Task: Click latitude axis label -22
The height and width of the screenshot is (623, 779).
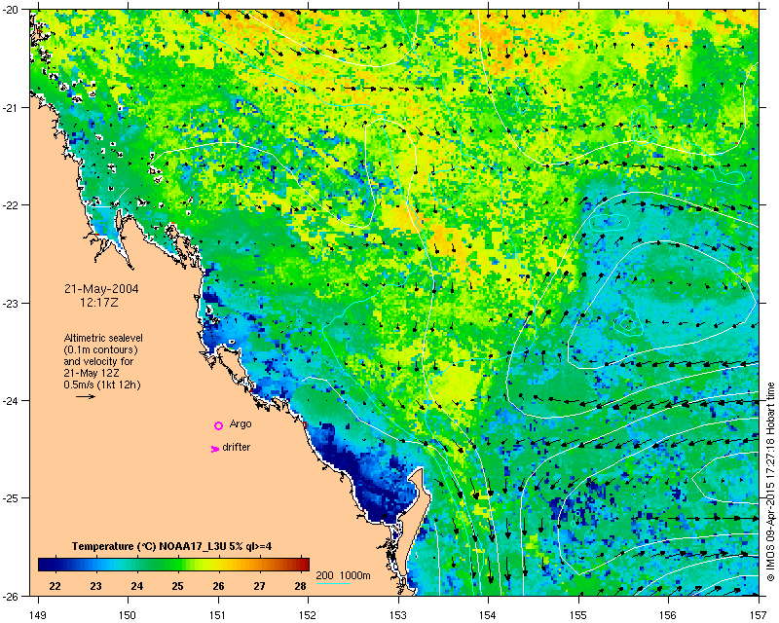Action: click(12, 205)
